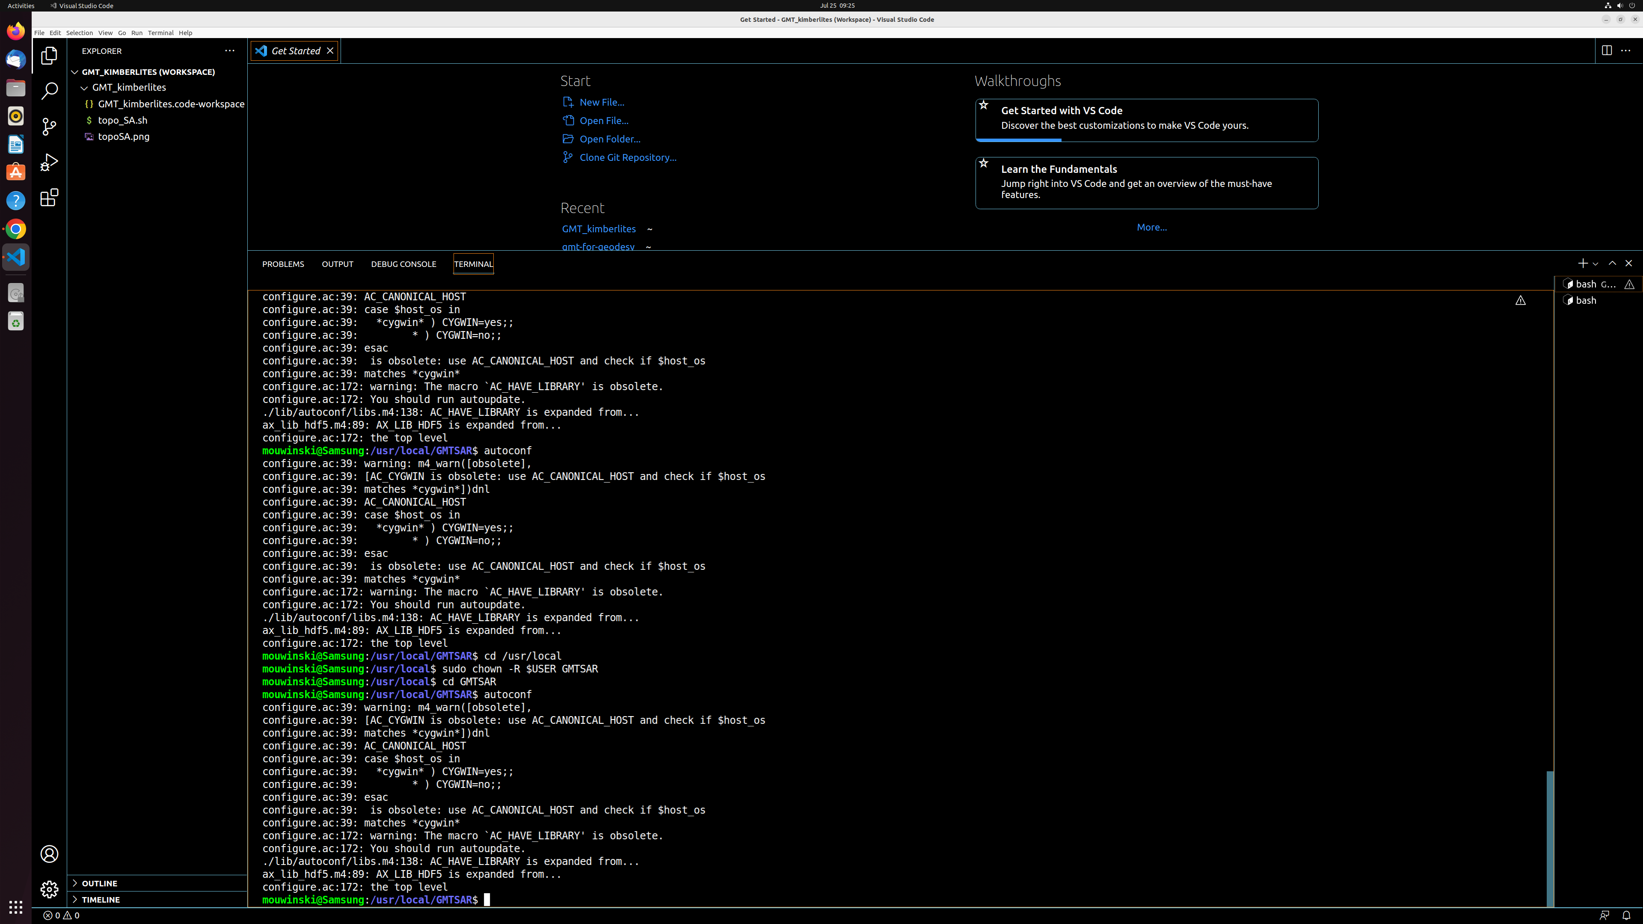Image resolution: width=1643 pixels, height=924 pixels.
Task: Click More... under Walkthroughs
Action: 1151,227
